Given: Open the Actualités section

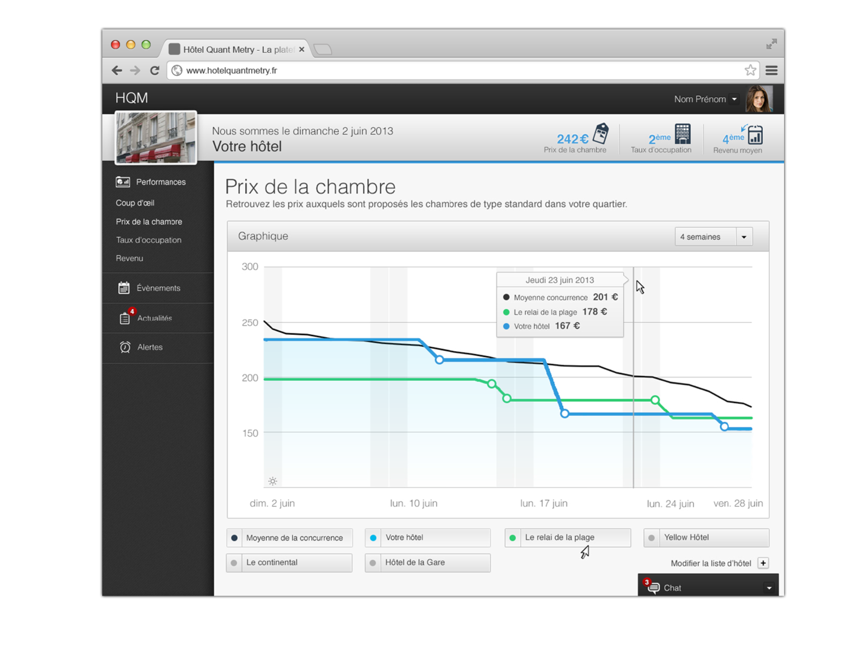Looking at the screenshot, I should 158,318.
